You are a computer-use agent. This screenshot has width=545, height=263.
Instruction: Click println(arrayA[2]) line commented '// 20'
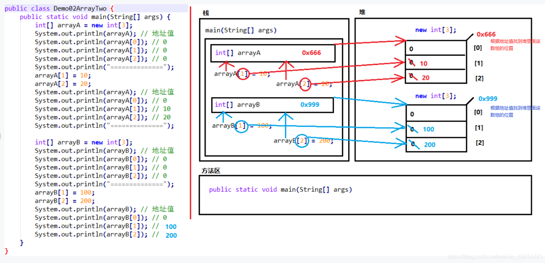[x=103, y=117]
